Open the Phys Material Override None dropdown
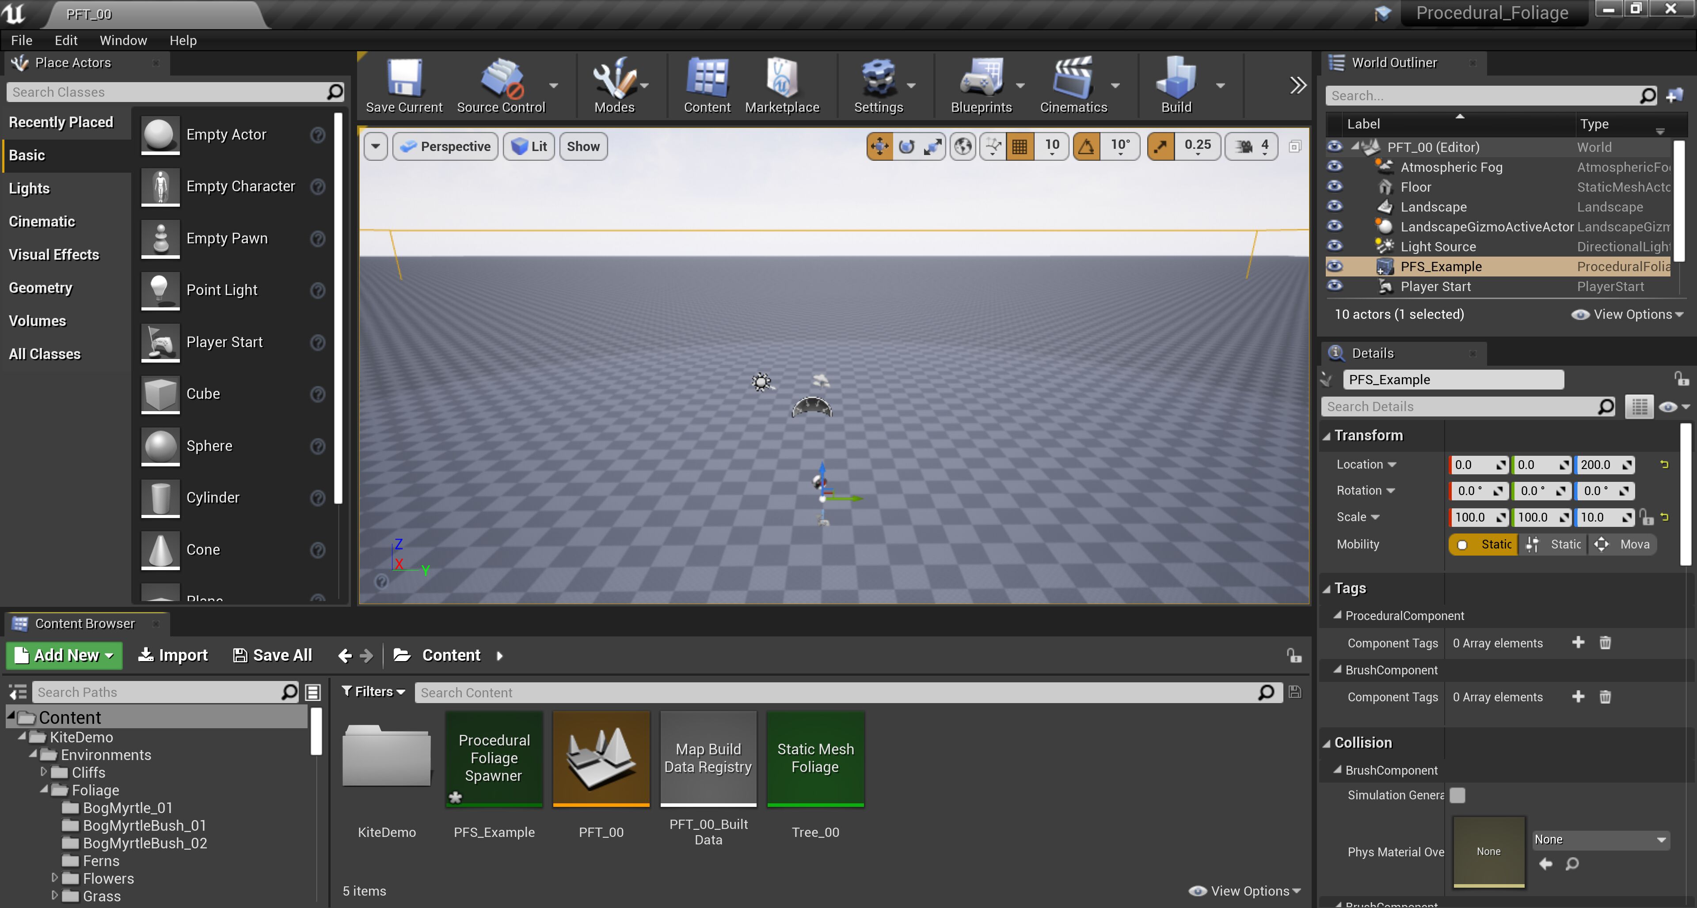1697x908 pixels. [x=1600, y=840]
